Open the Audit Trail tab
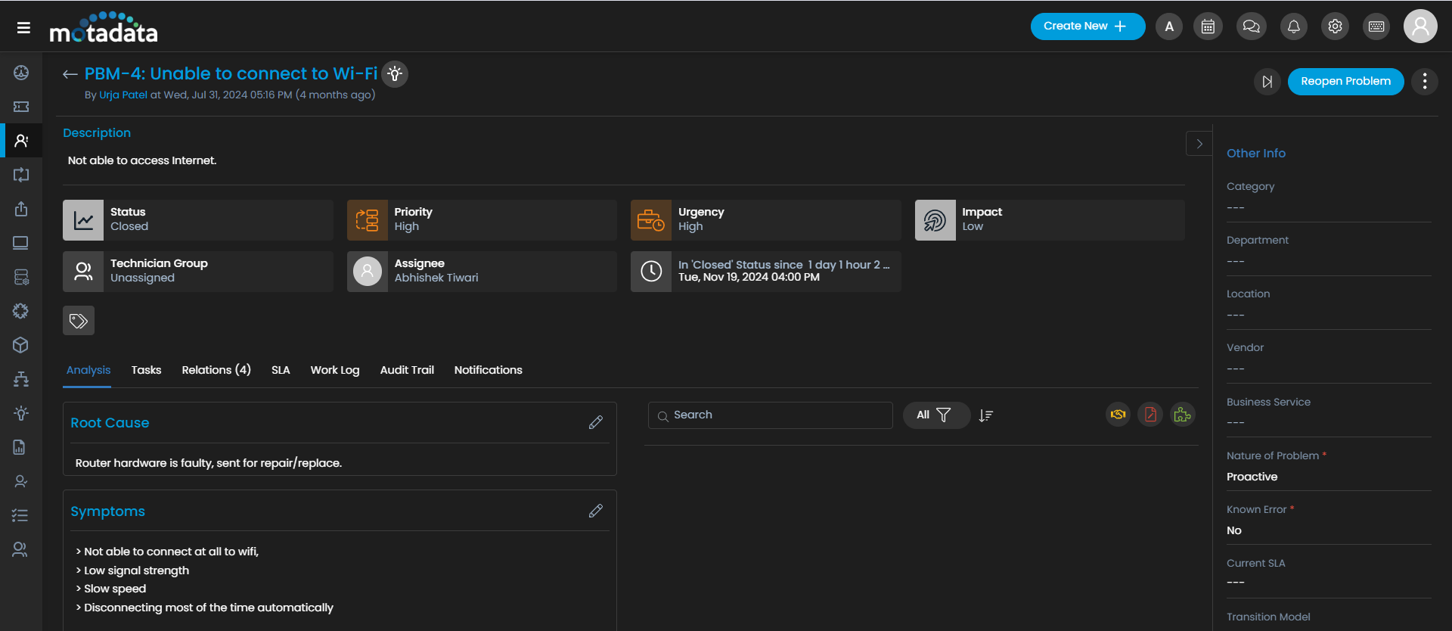The image size is (1452, 631). click(x=407, y=370)
